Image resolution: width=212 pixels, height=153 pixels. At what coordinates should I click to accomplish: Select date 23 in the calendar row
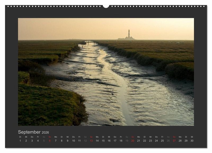[x=151, y=141]
